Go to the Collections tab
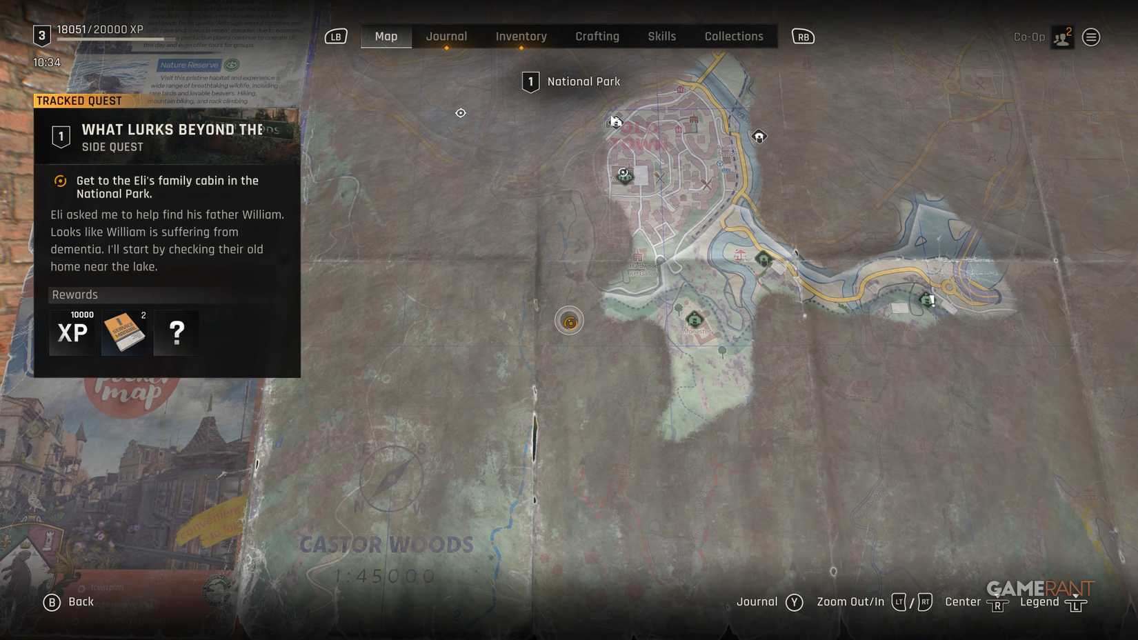The image size is (1138, 640). 733,37
